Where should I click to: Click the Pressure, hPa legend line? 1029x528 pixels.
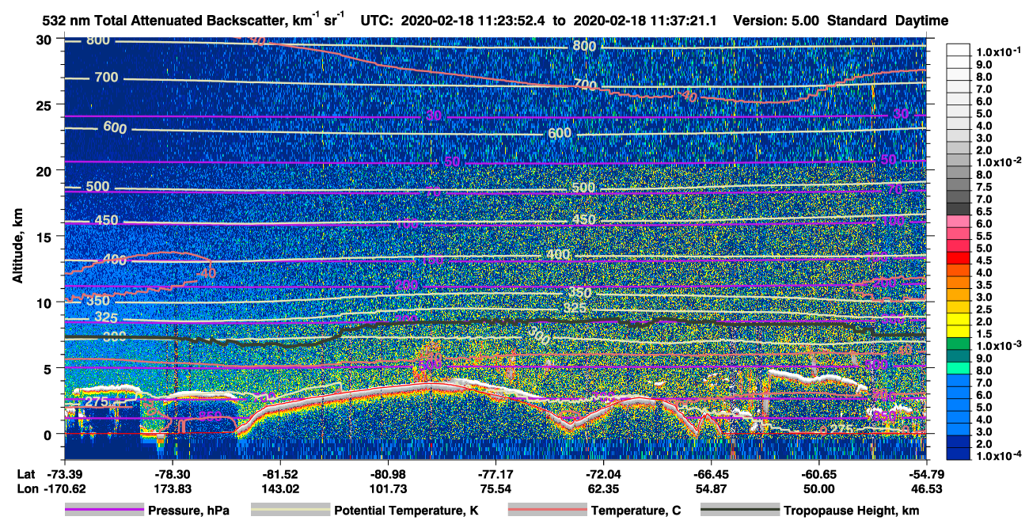coord(104,511)
